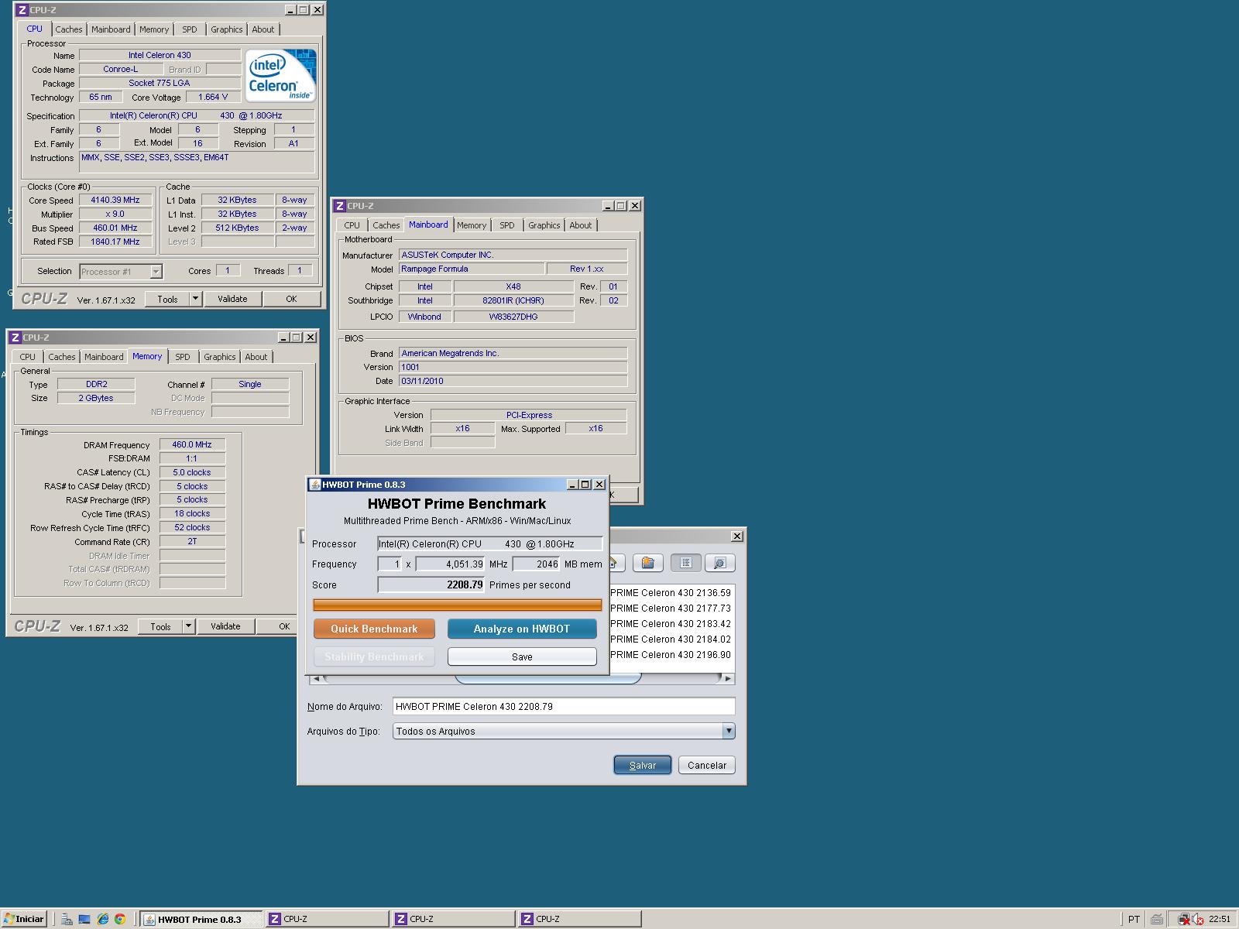1239x929 pixels.
Task: Click the DRAM Frequency value 460.0 MHz
Action: point(192,444)
